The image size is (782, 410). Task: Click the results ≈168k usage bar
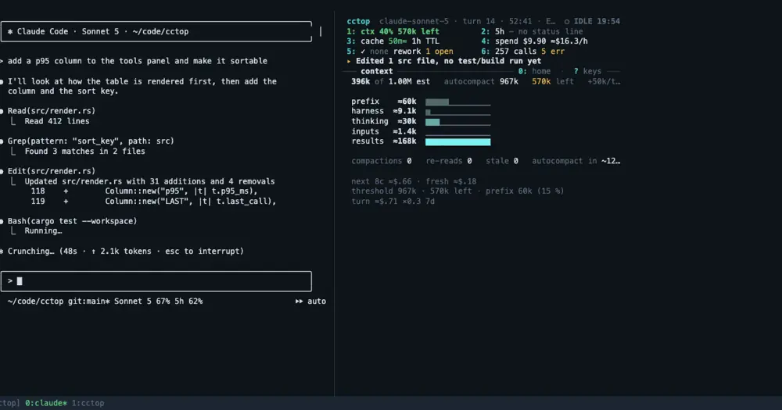coord(457,142)
